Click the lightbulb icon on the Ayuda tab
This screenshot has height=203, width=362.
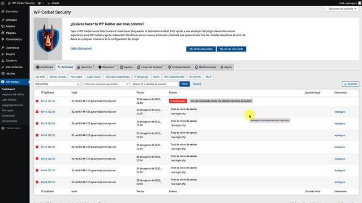click(x=222, y=67)
